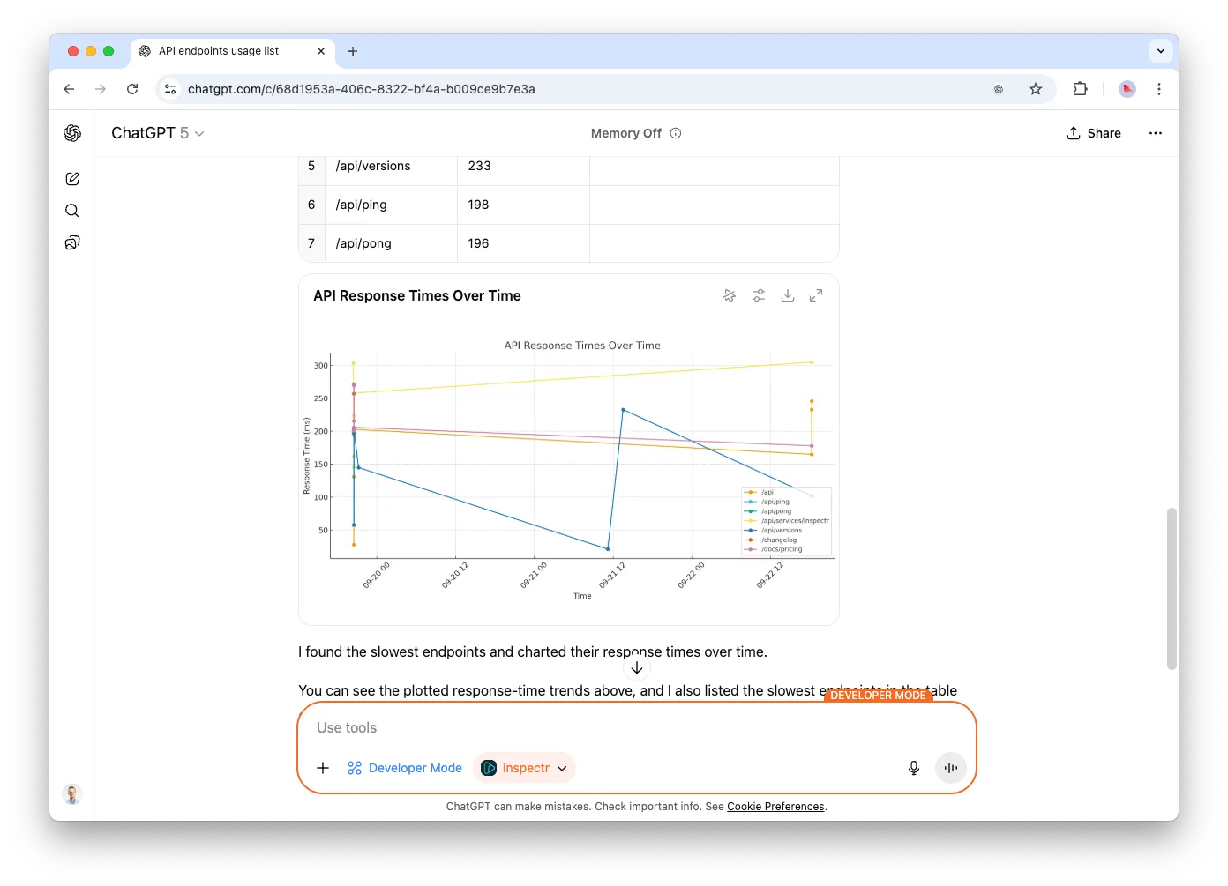Viewport: 1228px width, 886px height.
Task: Open the Cookie Preferences link
Action: coord(775,807)
